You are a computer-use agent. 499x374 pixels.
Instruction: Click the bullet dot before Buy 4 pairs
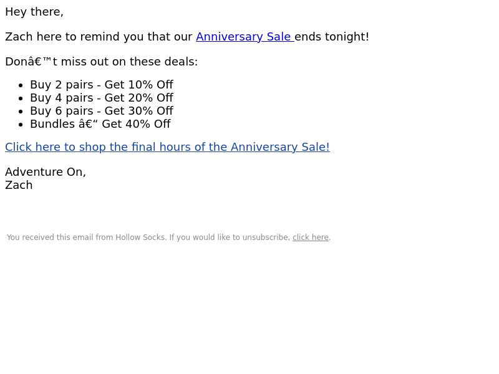[x=21, y=98]
